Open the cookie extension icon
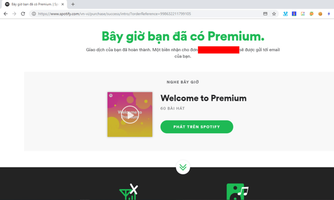This screenshot has width=334, height=200. (320, 14)
